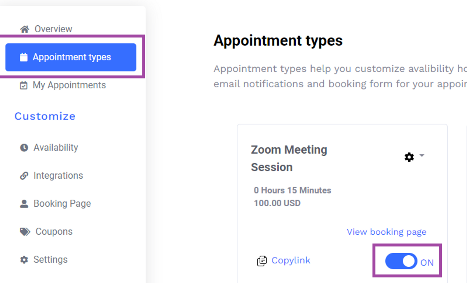The width and height of the screenshot is (467, 283).
Task: Turn off the Zoom Meeting Session toggle
Action: pos(401,261)
